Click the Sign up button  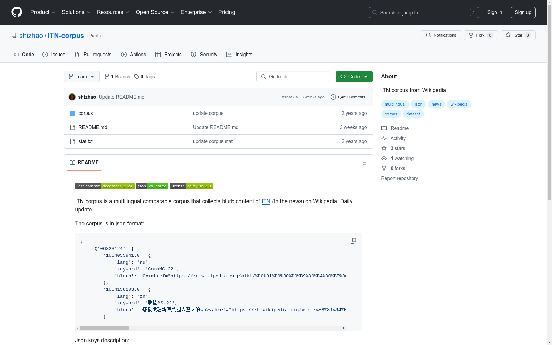(x=523, y=12)
